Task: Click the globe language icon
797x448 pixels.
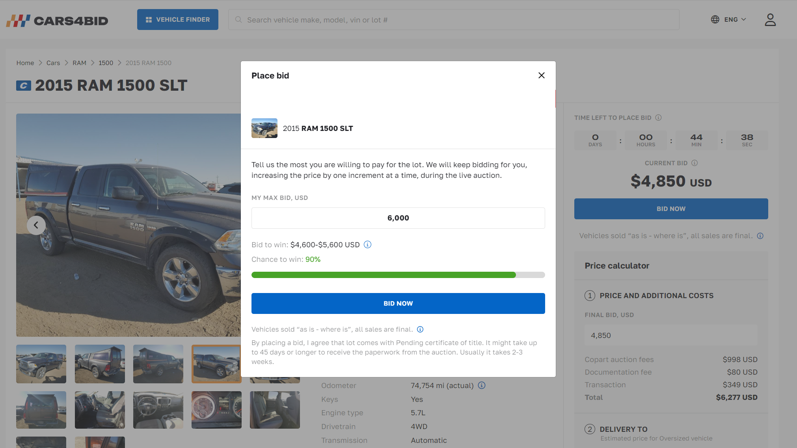Action: coord(715,19)
